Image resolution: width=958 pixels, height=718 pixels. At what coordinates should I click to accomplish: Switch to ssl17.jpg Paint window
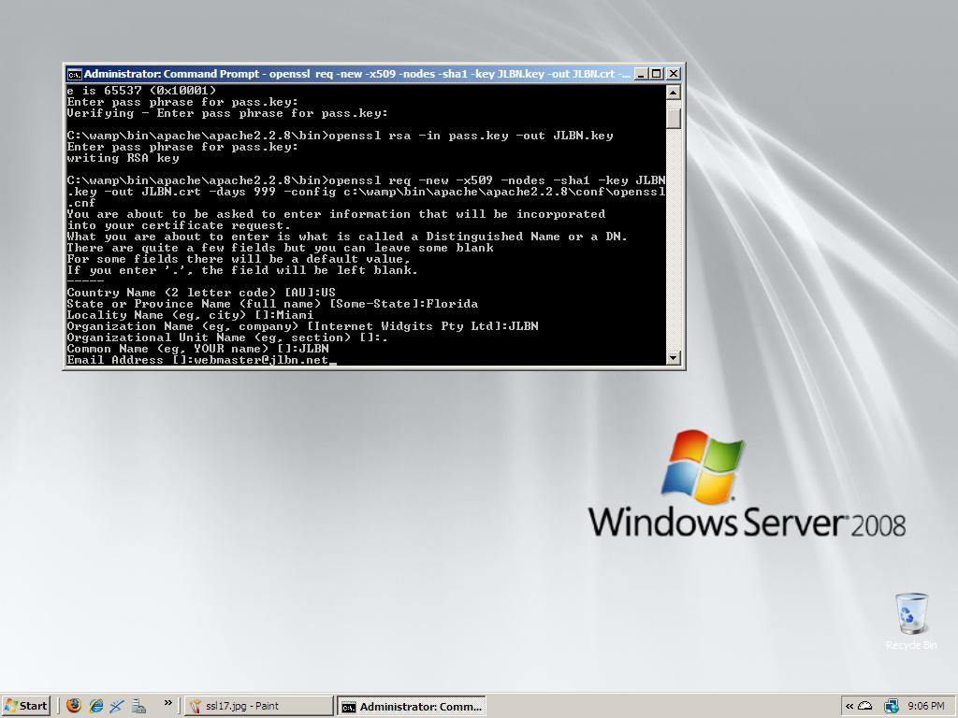(x=258, y=706)
